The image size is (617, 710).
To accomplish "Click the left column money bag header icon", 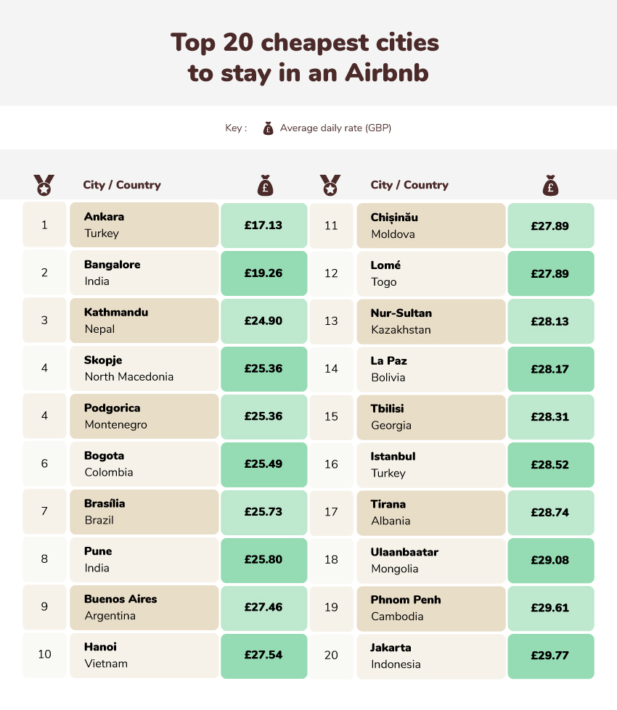I will [265, 185].
